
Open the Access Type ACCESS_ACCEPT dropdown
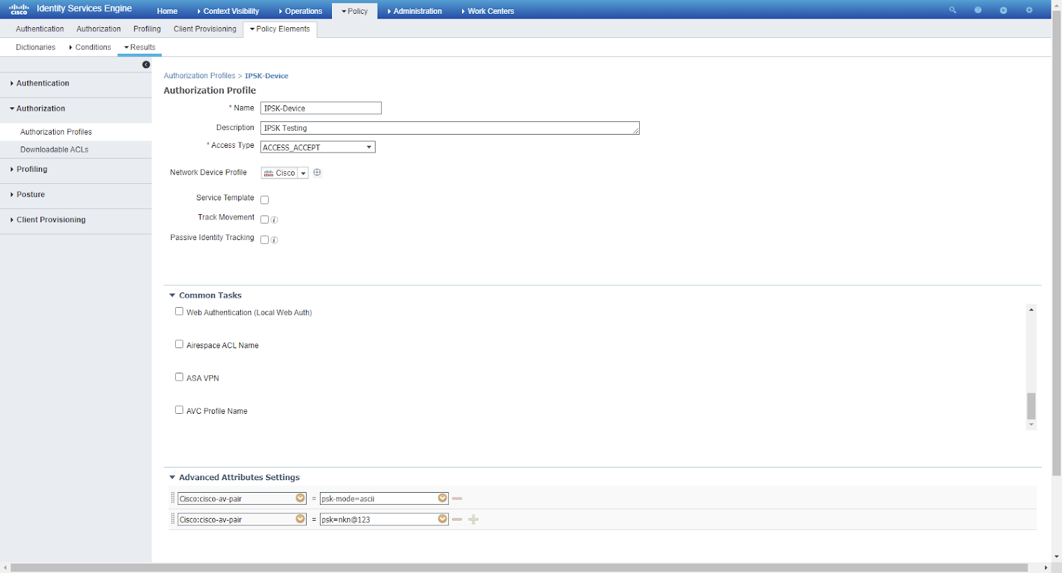318,147
